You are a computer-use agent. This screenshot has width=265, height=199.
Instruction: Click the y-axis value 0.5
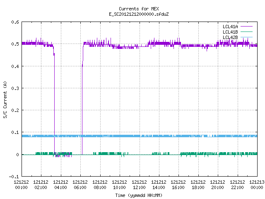coord(15,44)
